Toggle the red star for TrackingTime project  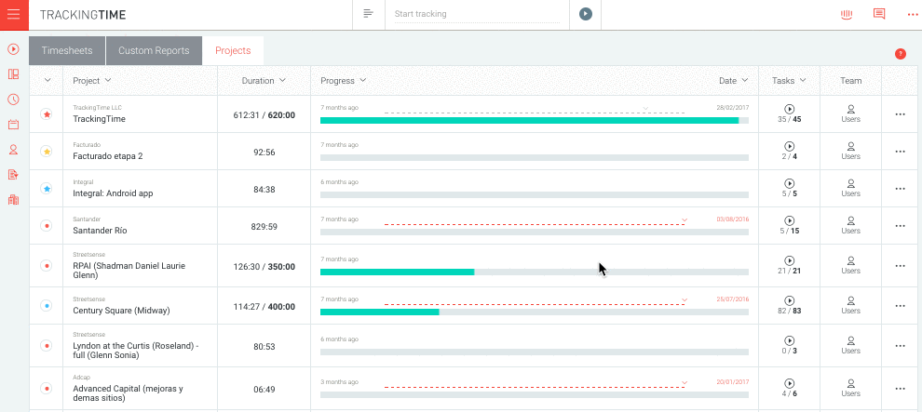tap(47, 113)
